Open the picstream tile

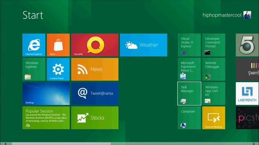click(x=247, y=118)
